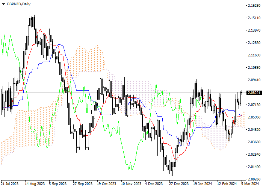Viewport: 263px width, 188px height.
Task: Click the 5 Mar 2024 date label
Action: tap(250, 184)
